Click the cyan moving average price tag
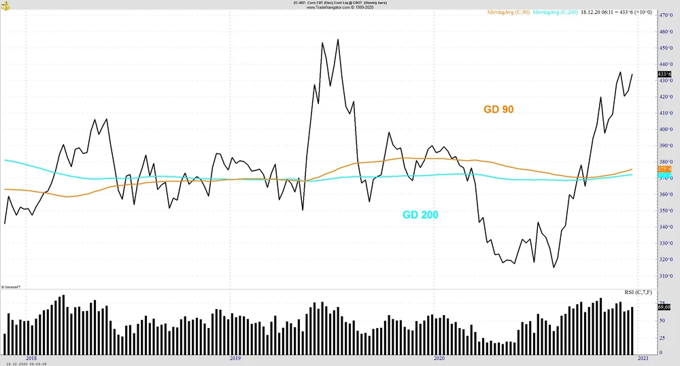The image size is (680, 366). click(664, 176)
